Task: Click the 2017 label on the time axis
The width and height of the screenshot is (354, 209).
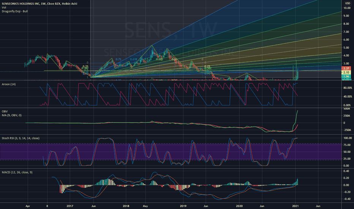Action: pyautogui.click(x=70, y=206)
